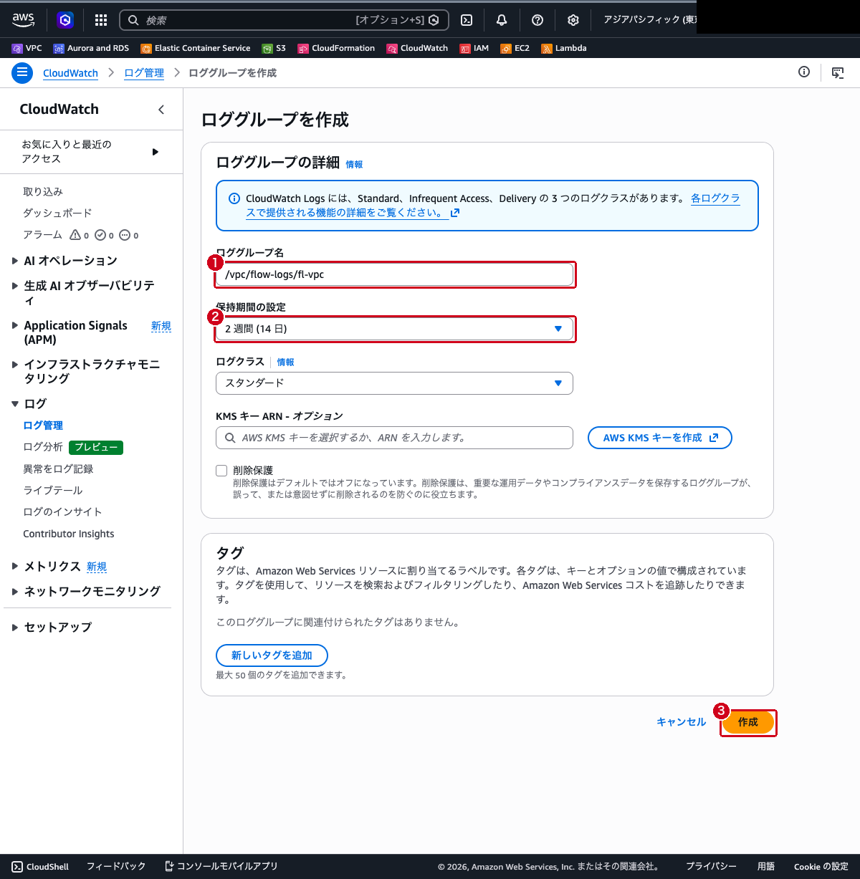Click into the ロググループ名 text field
Viewport: 860px width, 879px height.
[x=394, y=274]
